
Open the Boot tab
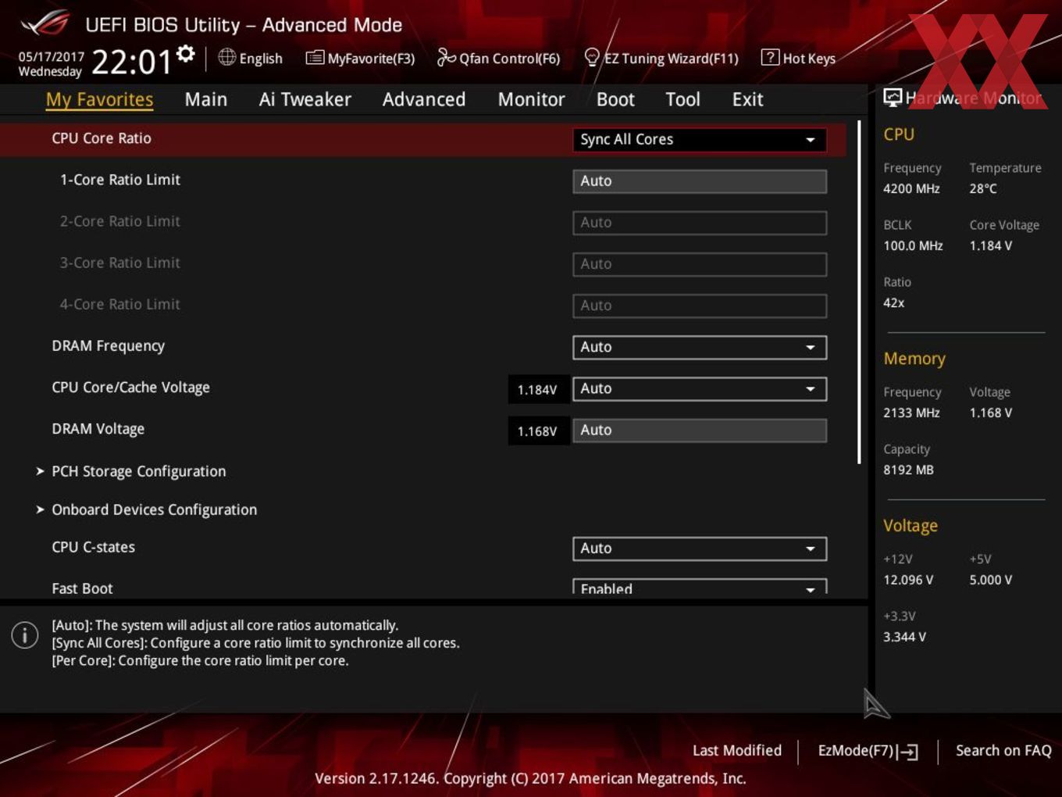point(615,99)
